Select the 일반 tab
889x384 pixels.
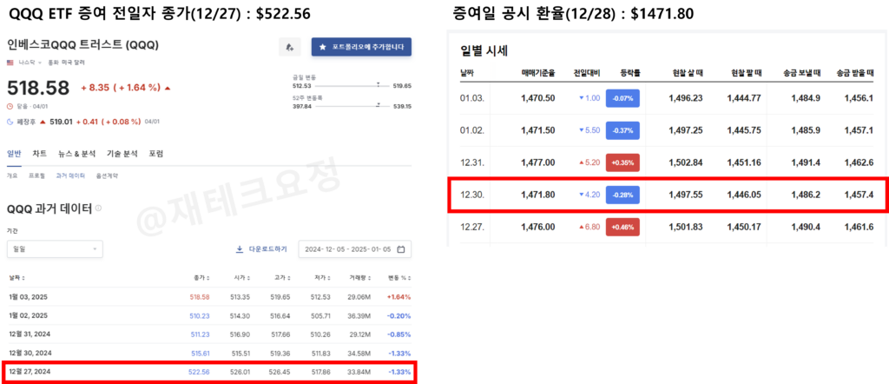pos(14,154)
